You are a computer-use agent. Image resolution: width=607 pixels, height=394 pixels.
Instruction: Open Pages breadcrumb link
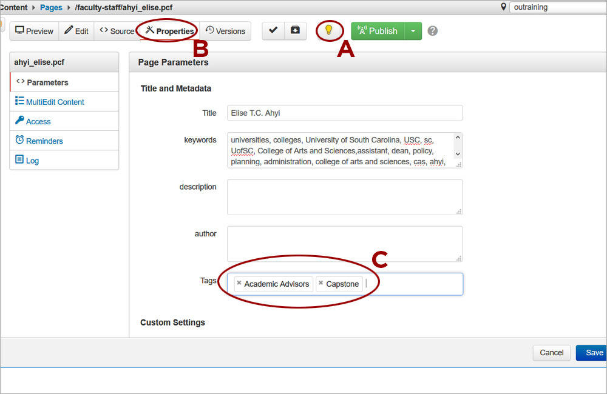point(51,7)
